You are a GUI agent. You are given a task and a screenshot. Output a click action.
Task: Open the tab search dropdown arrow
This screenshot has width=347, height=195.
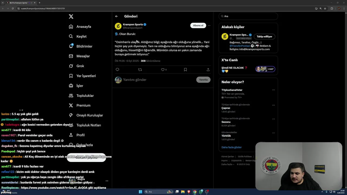point(3,3)
